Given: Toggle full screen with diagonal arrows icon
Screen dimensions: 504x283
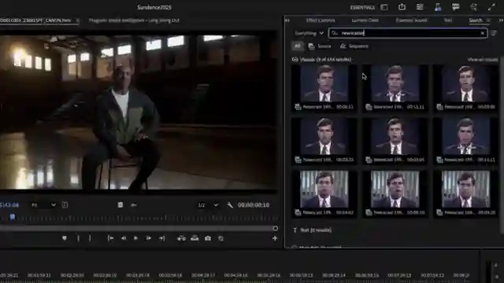Looking at the screenshot, I should coord(491,7).
